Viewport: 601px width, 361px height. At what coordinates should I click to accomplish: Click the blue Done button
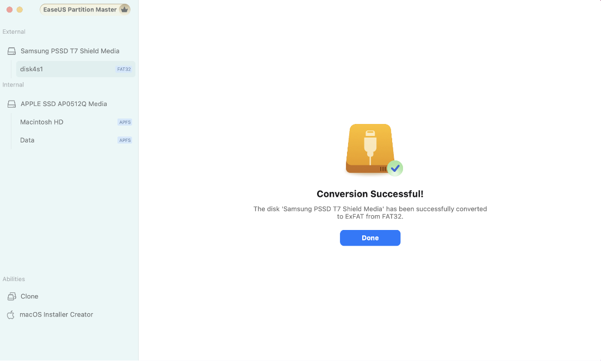coord(370,238)
